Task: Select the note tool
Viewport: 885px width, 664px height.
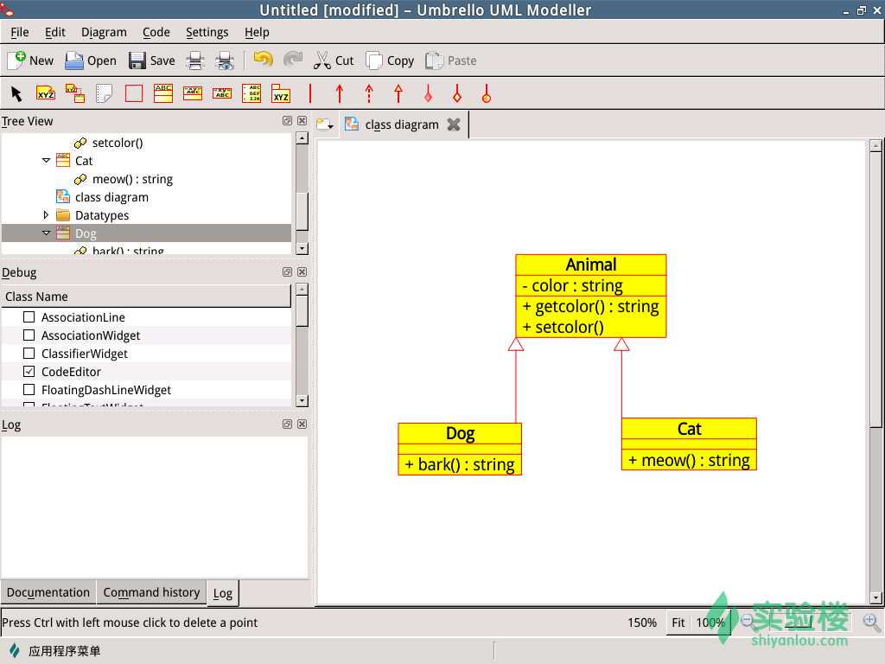Action: coord(105,93)
